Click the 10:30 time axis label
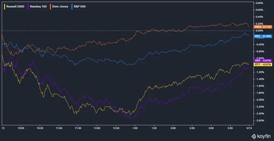274x141 pixels. click(40, 128)
